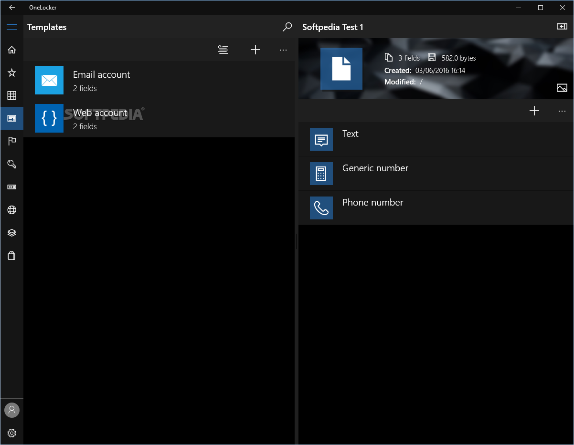
Task: Open the password field sidebar icon
Action: 12,187
